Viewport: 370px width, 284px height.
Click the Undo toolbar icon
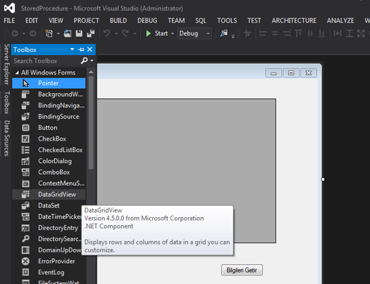click(x=107, y=34)
